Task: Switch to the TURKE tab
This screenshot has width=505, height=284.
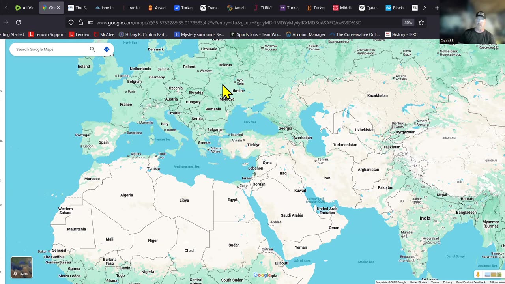Action: click(x=263, y=8)
